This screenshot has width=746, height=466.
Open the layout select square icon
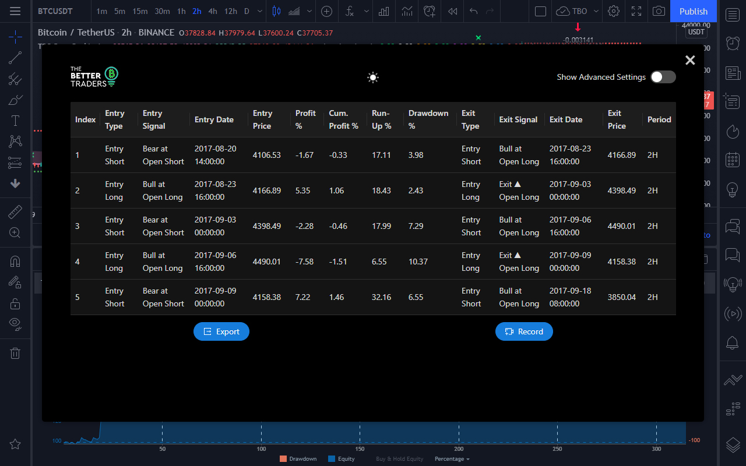tap(540, 11)
